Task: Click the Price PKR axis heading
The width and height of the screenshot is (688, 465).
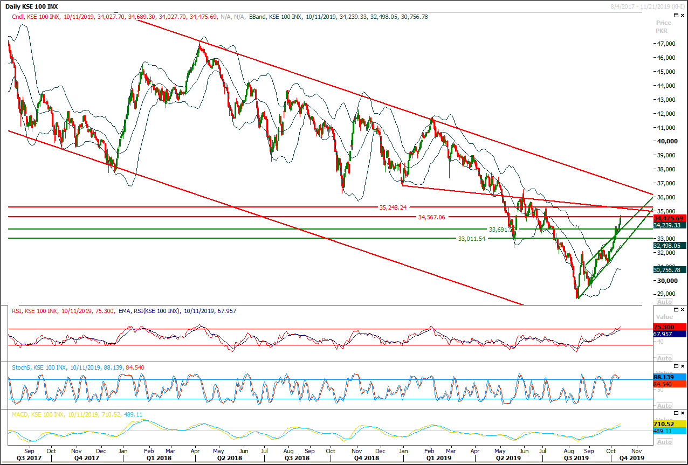Action: [x=663, y=27]
